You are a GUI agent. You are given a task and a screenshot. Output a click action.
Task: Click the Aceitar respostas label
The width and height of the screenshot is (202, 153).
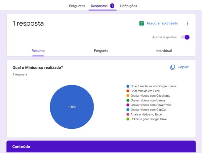pyautogui.click(x=164, y=37)
